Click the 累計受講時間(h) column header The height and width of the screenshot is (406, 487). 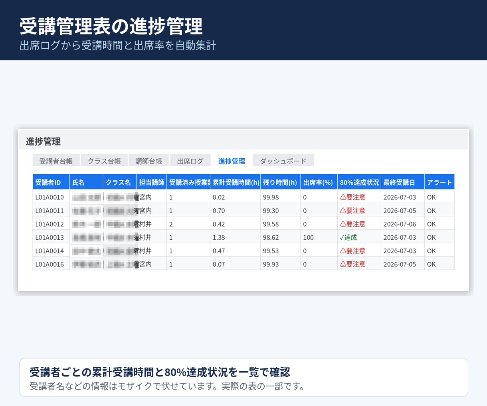[236, 182]
